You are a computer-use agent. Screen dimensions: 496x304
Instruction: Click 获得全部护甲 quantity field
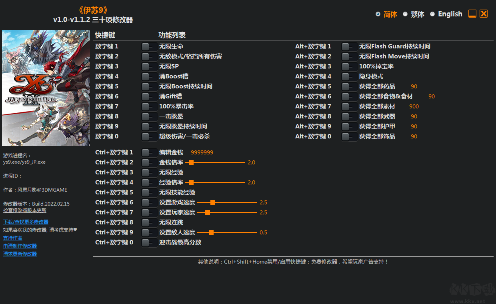tap(414, 126)
